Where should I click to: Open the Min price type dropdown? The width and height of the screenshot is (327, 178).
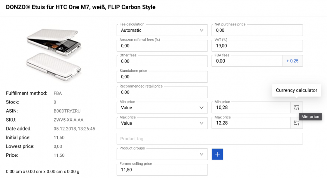pos(162,108)
